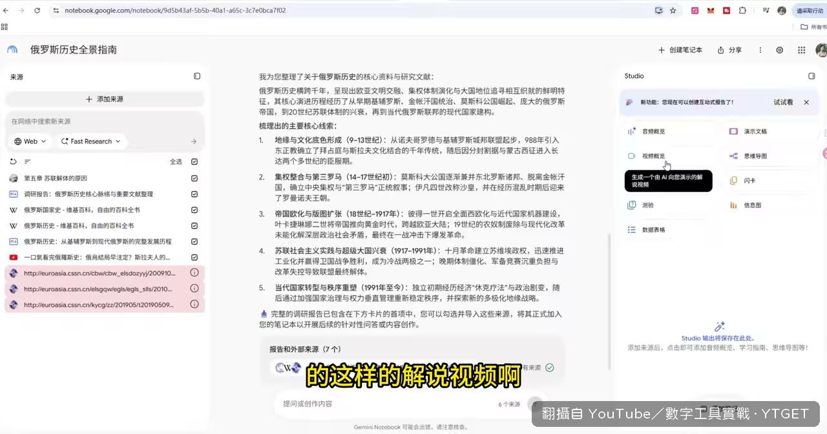The height and width of the screenshot is (434, 827).
Task: Open source 俄罗斯国家史 - 维基百科
Action: click(x=82, y=210)
